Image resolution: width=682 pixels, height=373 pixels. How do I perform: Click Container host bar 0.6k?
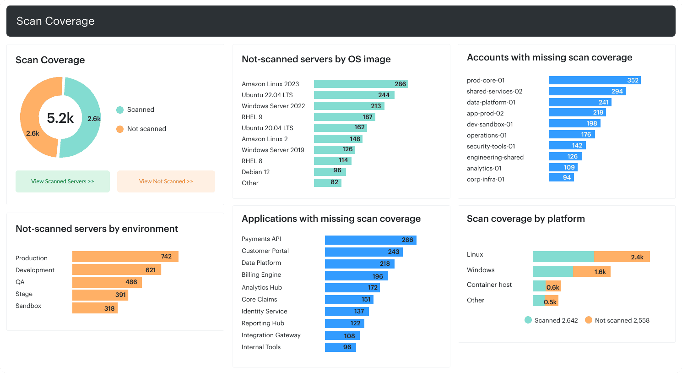point(547,286)
